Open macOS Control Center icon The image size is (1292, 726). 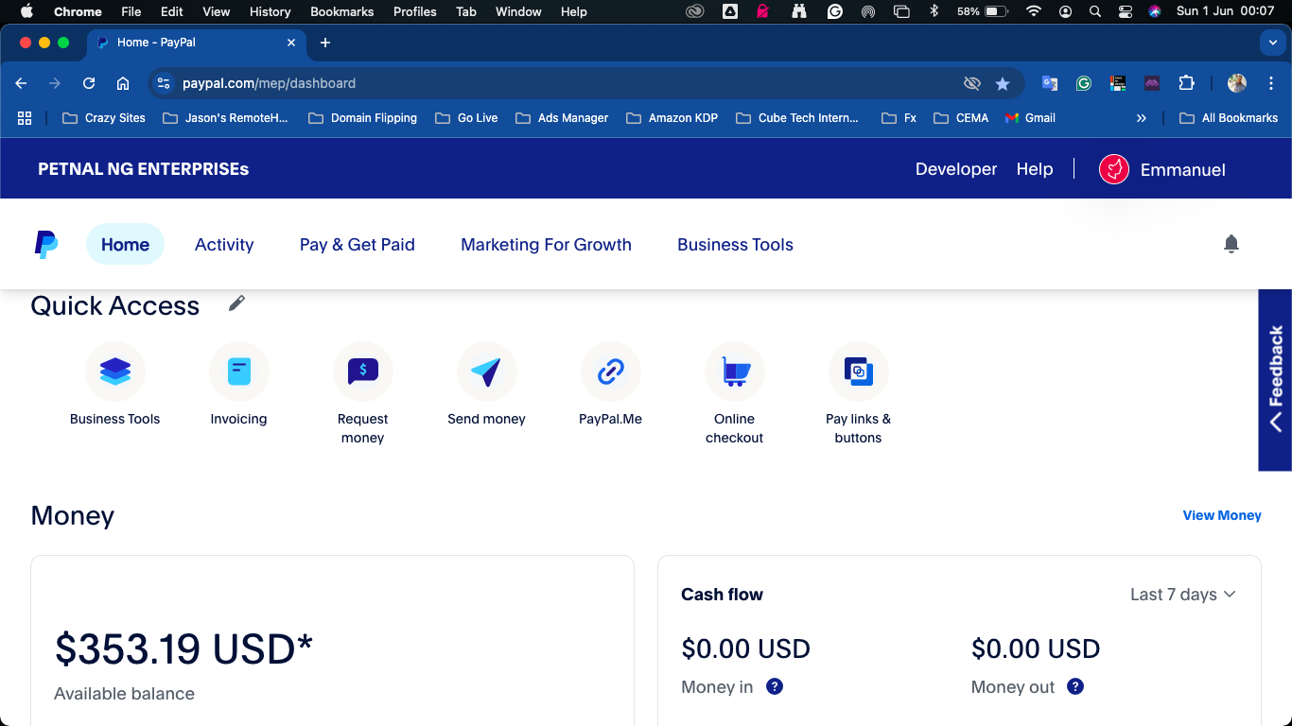point(1126,11)
